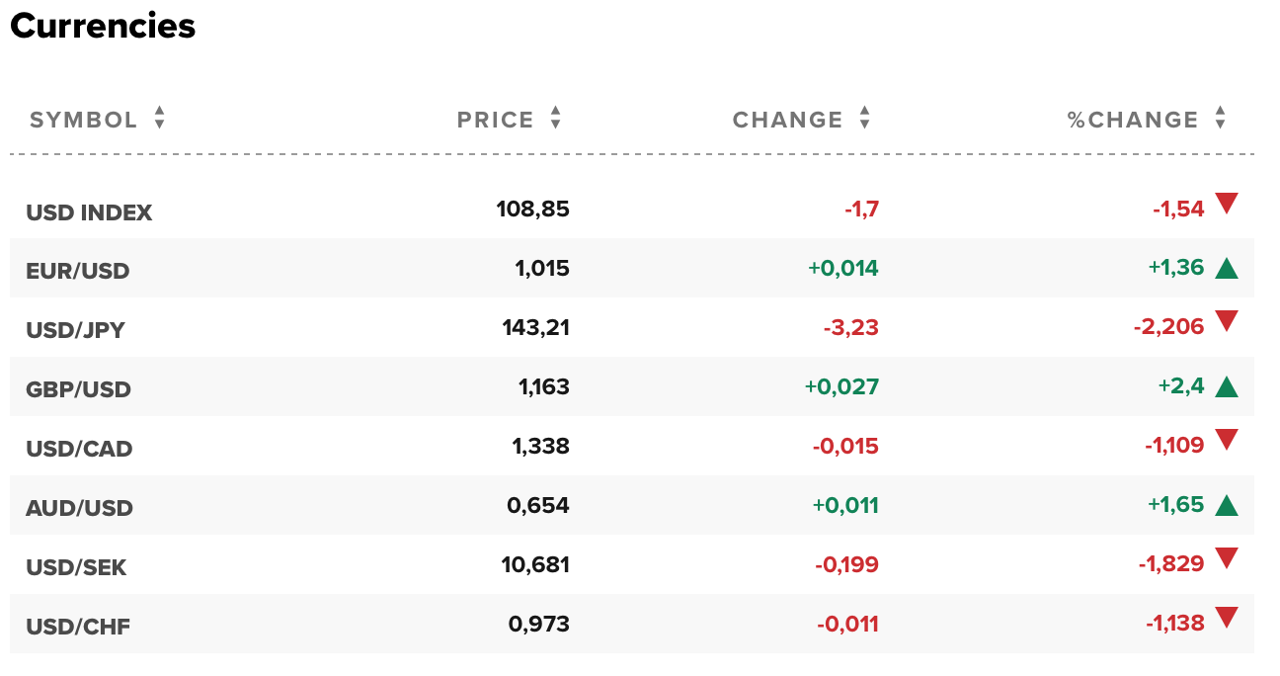The image size is (1280, 676).
Task: Open the EUR/USD currency pair
Action: (x=77, y=270)
